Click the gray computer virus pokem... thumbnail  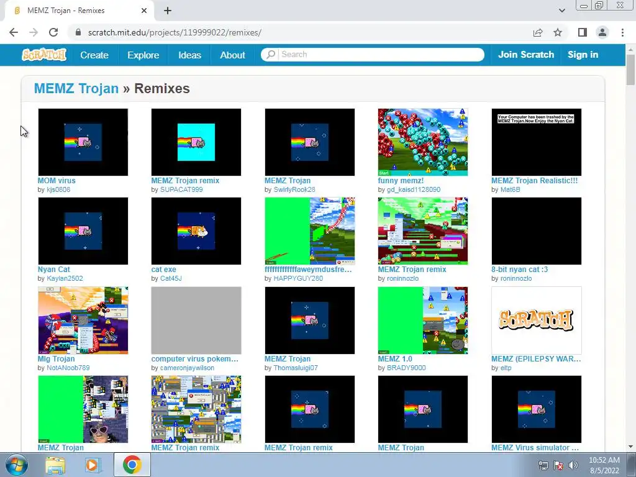pos(196,320)
